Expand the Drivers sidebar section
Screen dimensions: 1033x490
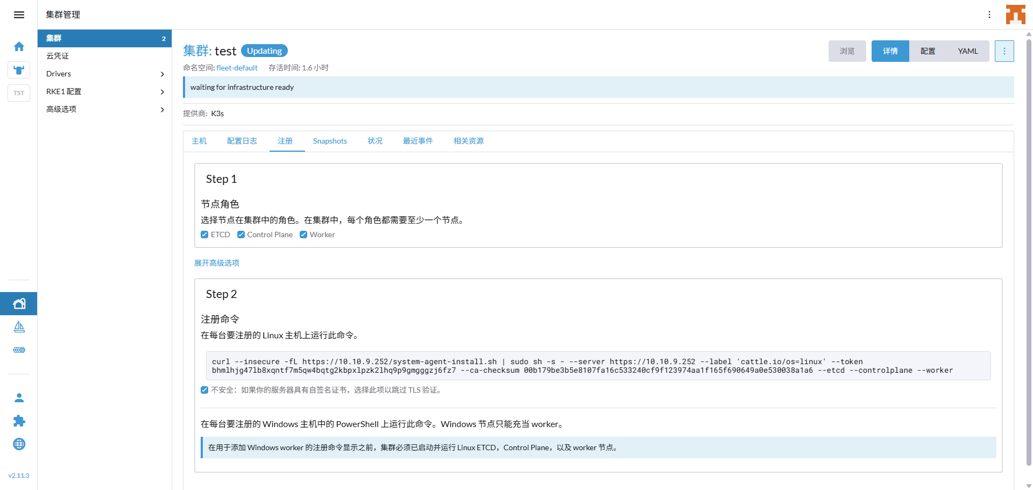pos(104,74)
